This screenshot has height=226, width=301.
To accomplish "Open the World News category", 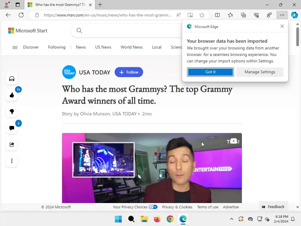I will [x=131, y=47].
